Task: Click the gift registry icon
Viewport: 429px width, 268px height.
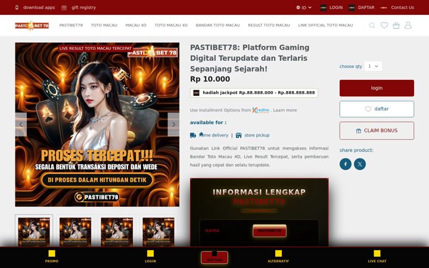Action: click(x=64, y=8)
